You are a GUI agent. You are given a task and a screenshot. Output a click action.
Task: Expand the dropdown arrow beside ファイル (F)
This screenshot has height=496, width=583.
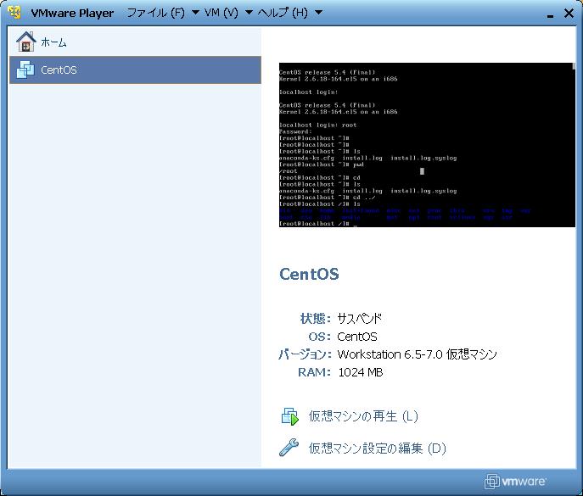[194, 13]
